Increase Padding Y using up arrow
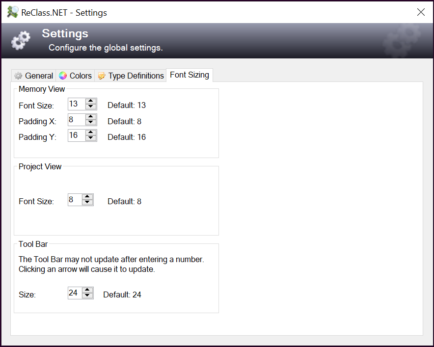The image size is (434, 347). coord(91,133)
